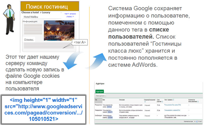Click the '<тег A>' callout box
The height and width of the screenshot is (125, 205).
click(80, 42)
